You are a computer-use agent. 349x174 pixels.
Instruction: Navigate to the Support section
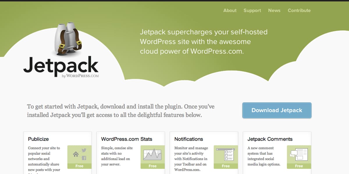click(x=252, y=10)
